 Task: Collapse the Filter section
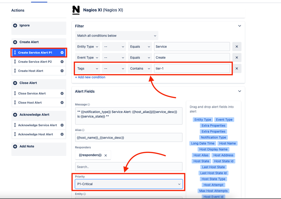(x=240, y=26)
